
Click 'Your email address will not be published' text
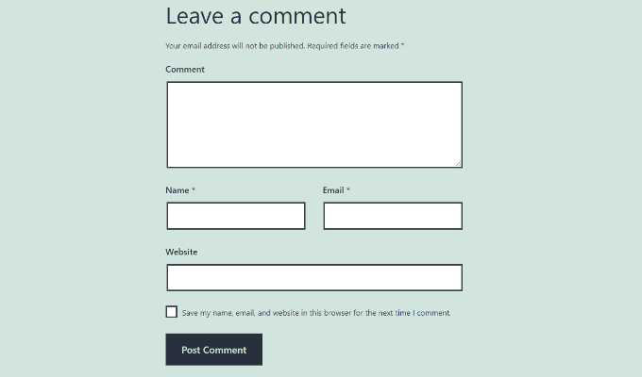(x=235, y=45)
